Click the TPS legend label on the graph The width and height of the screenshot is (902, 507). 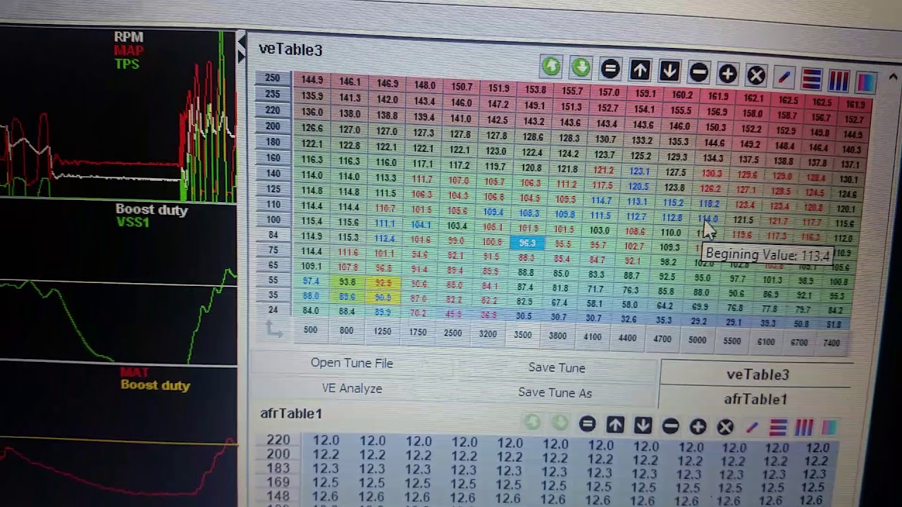pos(127,63)
